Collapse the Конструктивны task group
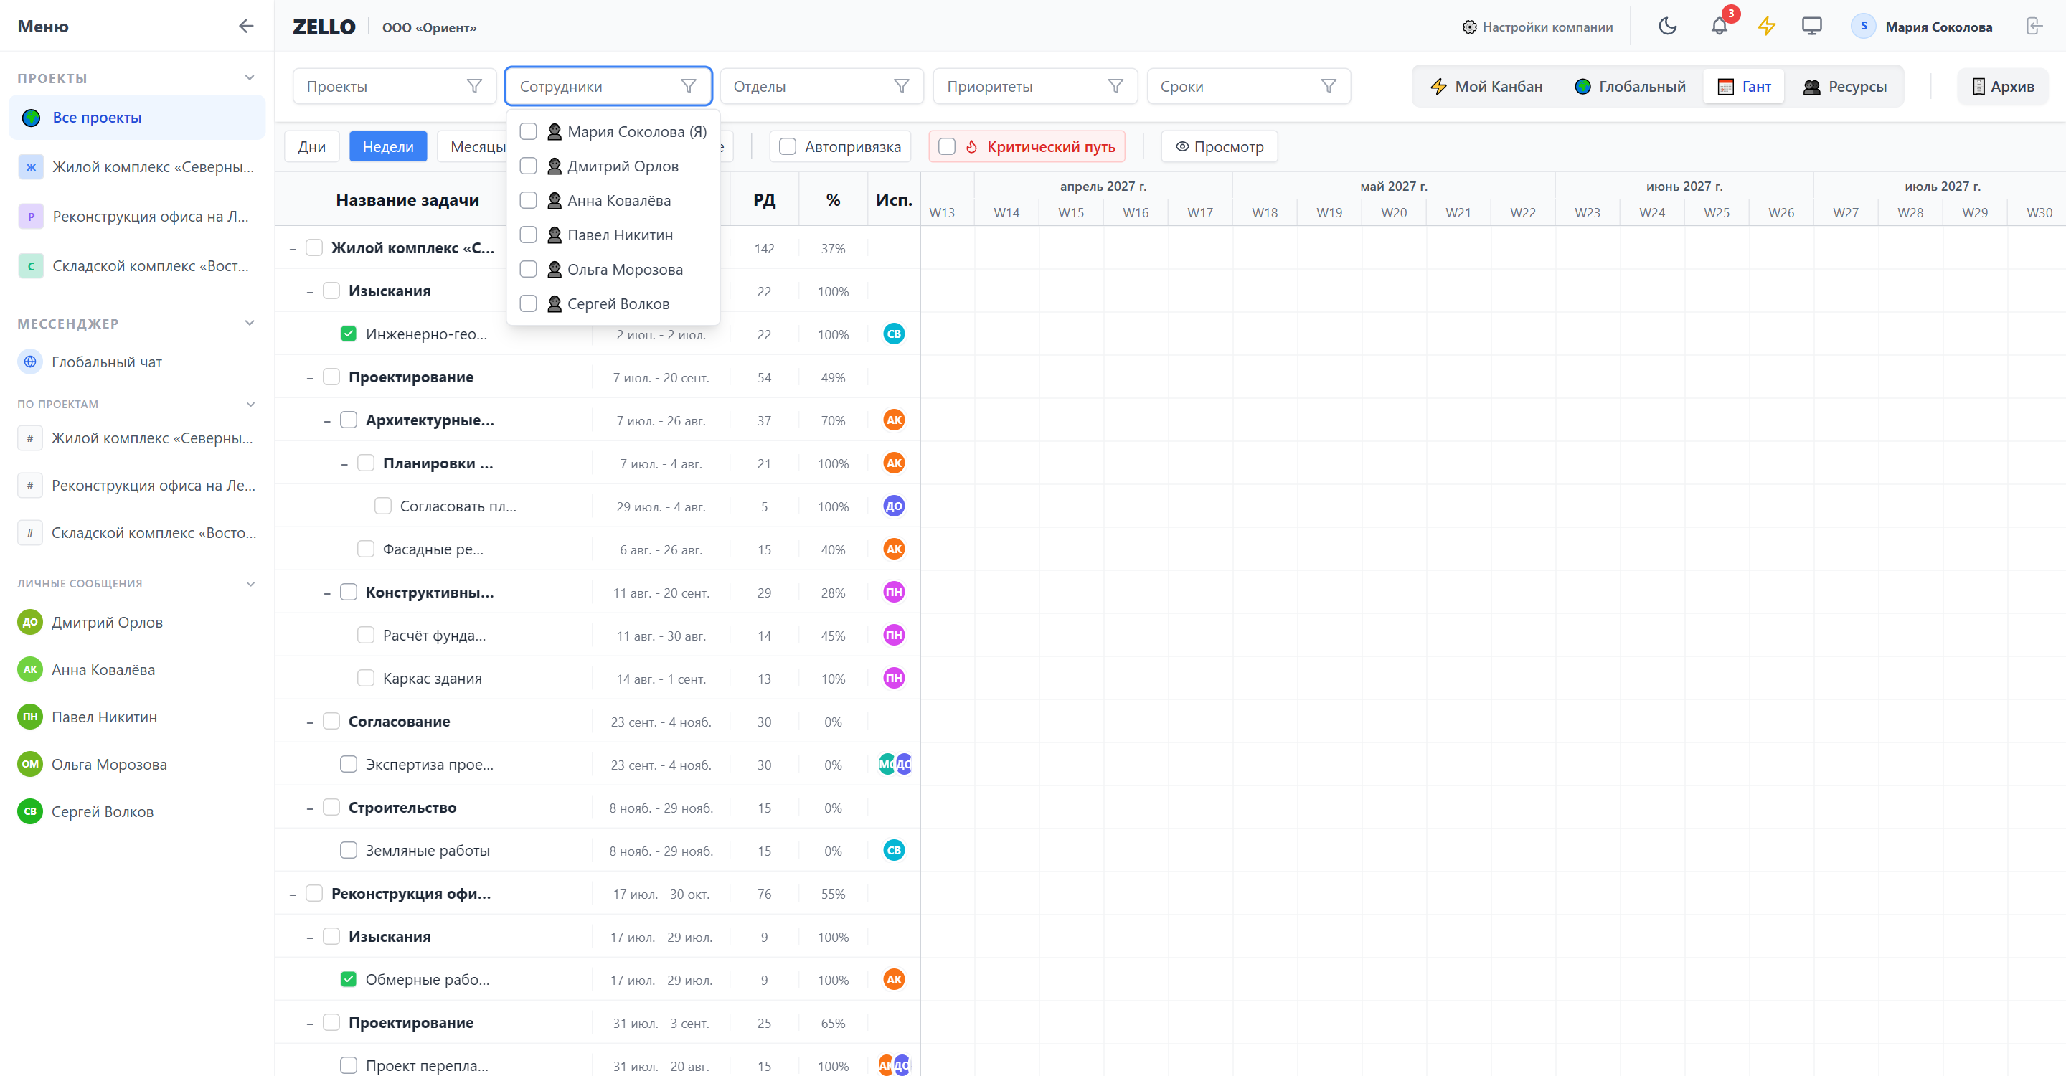The image size is (2066, 1076). [327, 593]
